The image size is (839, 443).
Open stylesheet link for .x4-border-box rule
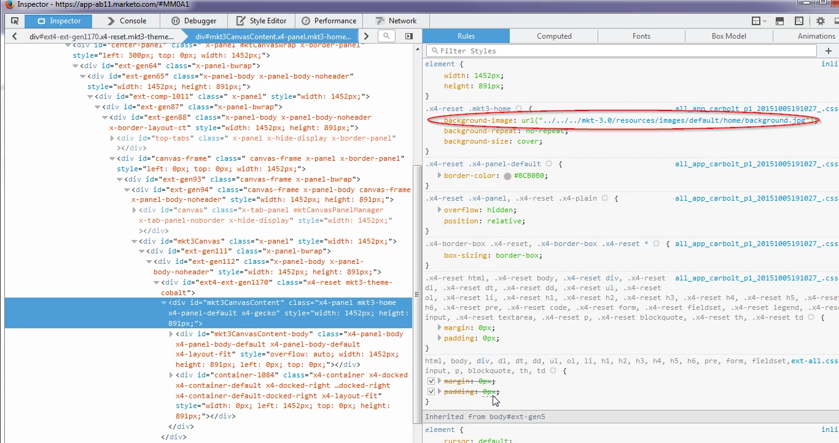coord(756,244)
